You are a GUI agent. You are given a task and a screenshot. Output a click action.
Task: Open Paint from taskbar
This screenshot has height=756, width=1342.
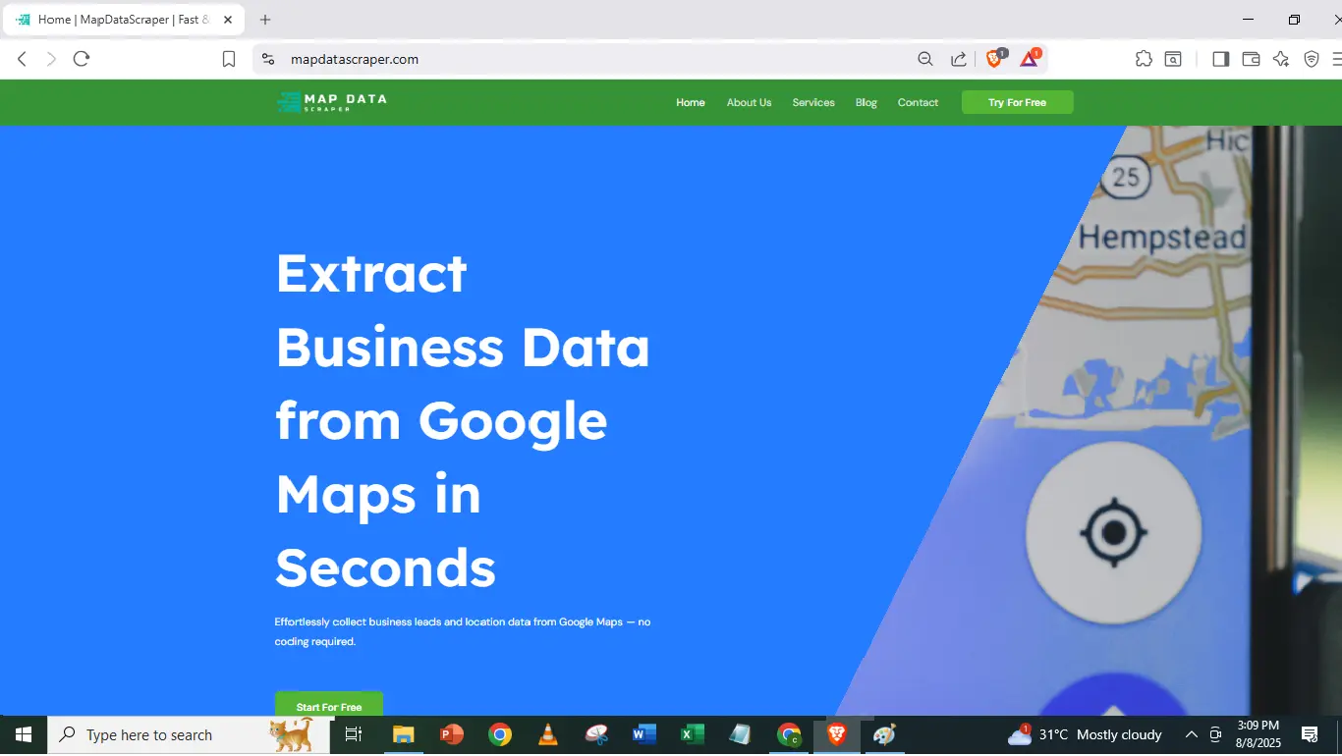tap(885, 734)
